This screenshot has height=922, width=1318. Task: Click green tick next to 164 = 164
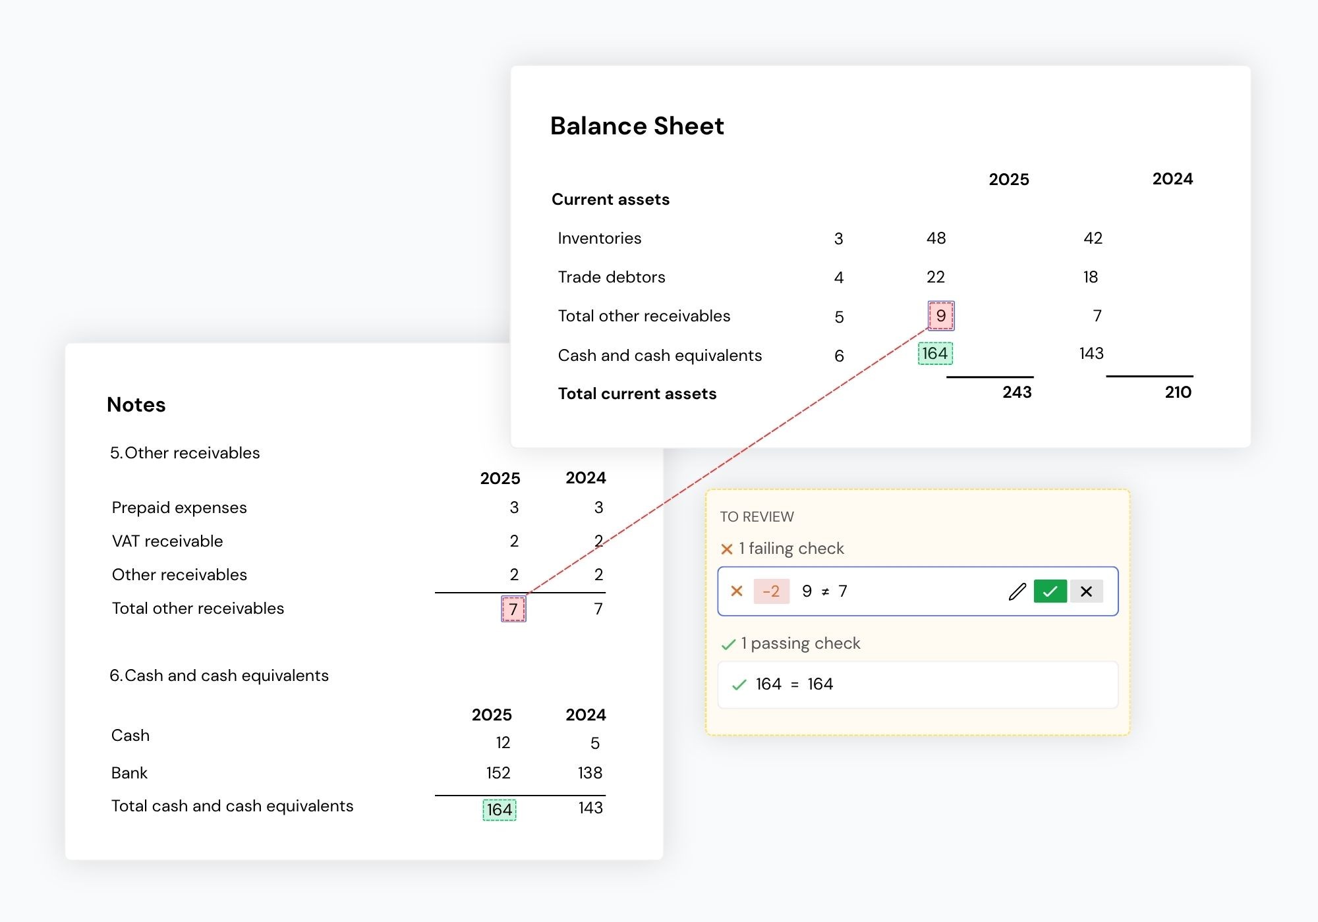point(739,685)
